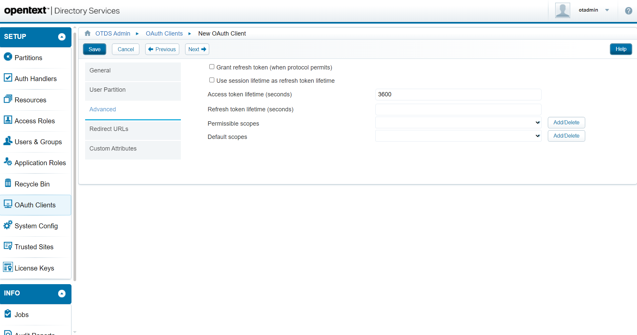Viewport: 637px width, 335px height.
Task: Click the home icon in breadcrumb
Action: 88,33
